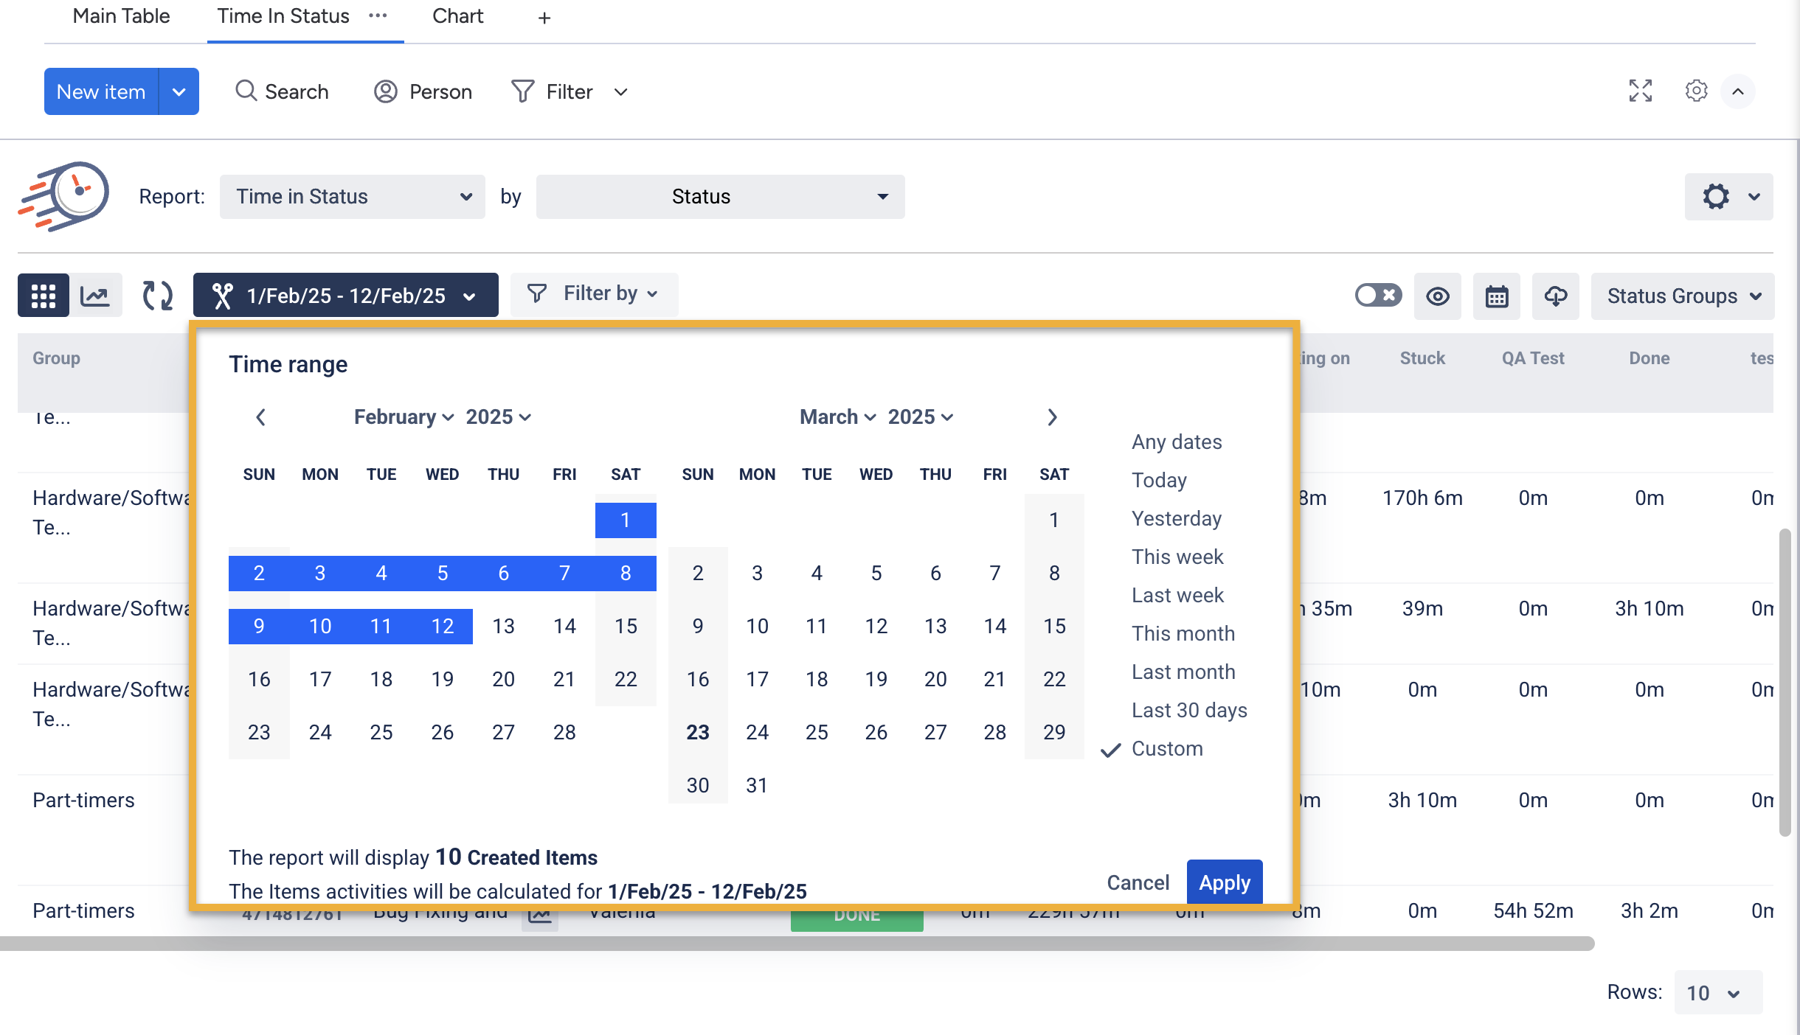This screenshot has height=1035, width=1800.
Task: Click the cloud export download icon
Action: tap(1555, 296)
